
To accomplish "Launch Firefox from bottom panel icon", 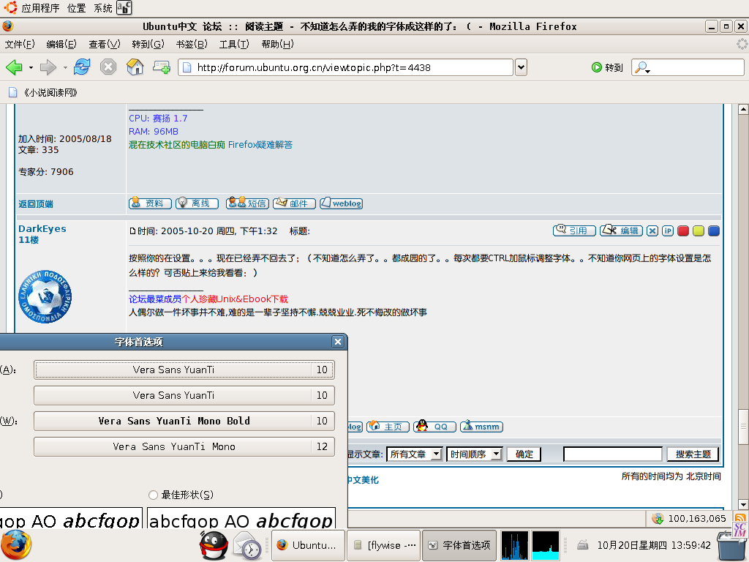I will [x=16, y=545].
